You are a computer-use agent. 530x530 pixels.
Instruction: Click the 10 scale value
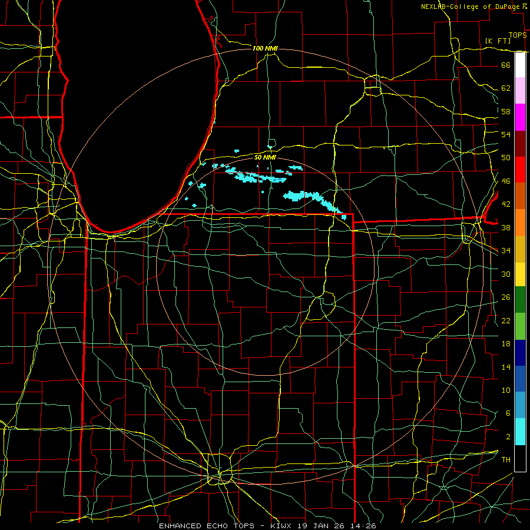(x=506, y=390)
